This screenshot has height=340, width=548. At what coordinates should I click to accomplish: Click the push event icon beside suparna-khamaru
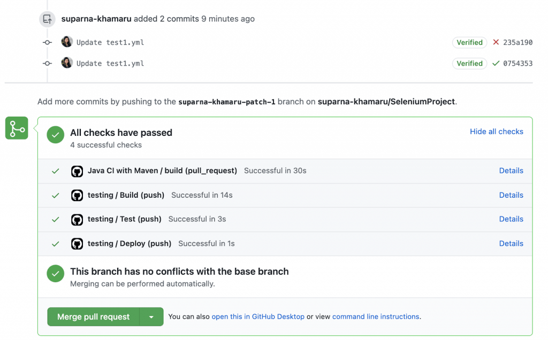coord(48,19)
